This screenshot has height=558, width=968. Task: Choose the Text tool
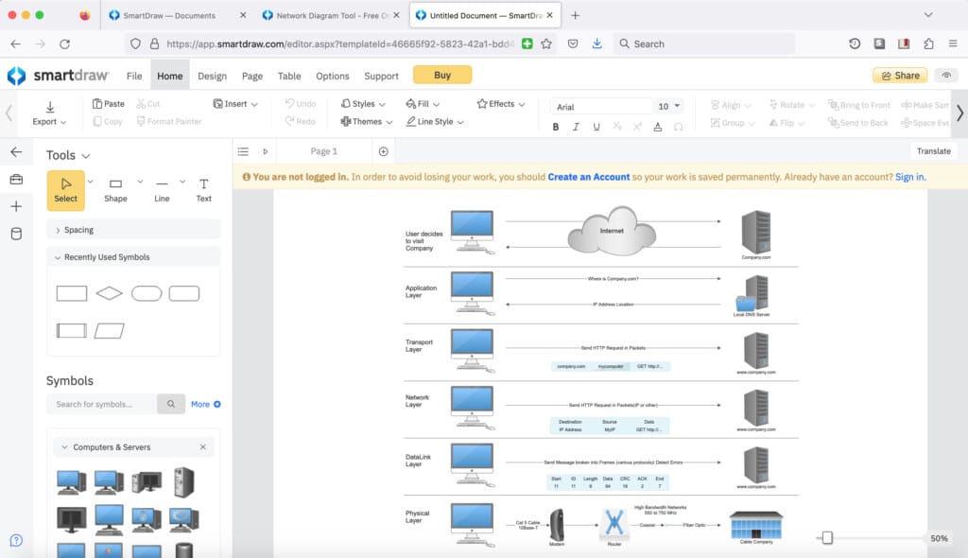tap(203, 189)
